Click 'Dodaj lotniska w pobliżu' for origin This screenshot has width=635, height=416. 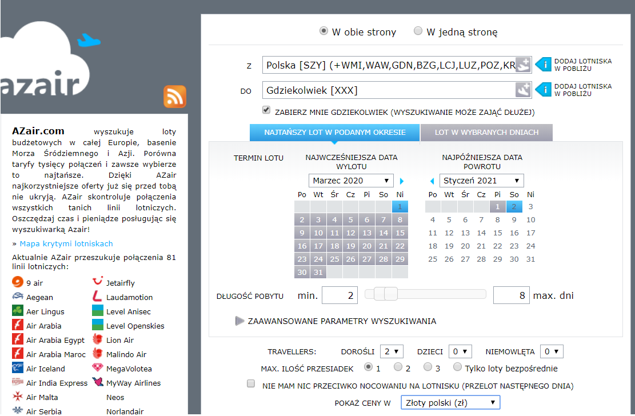[x=583, y=65]
